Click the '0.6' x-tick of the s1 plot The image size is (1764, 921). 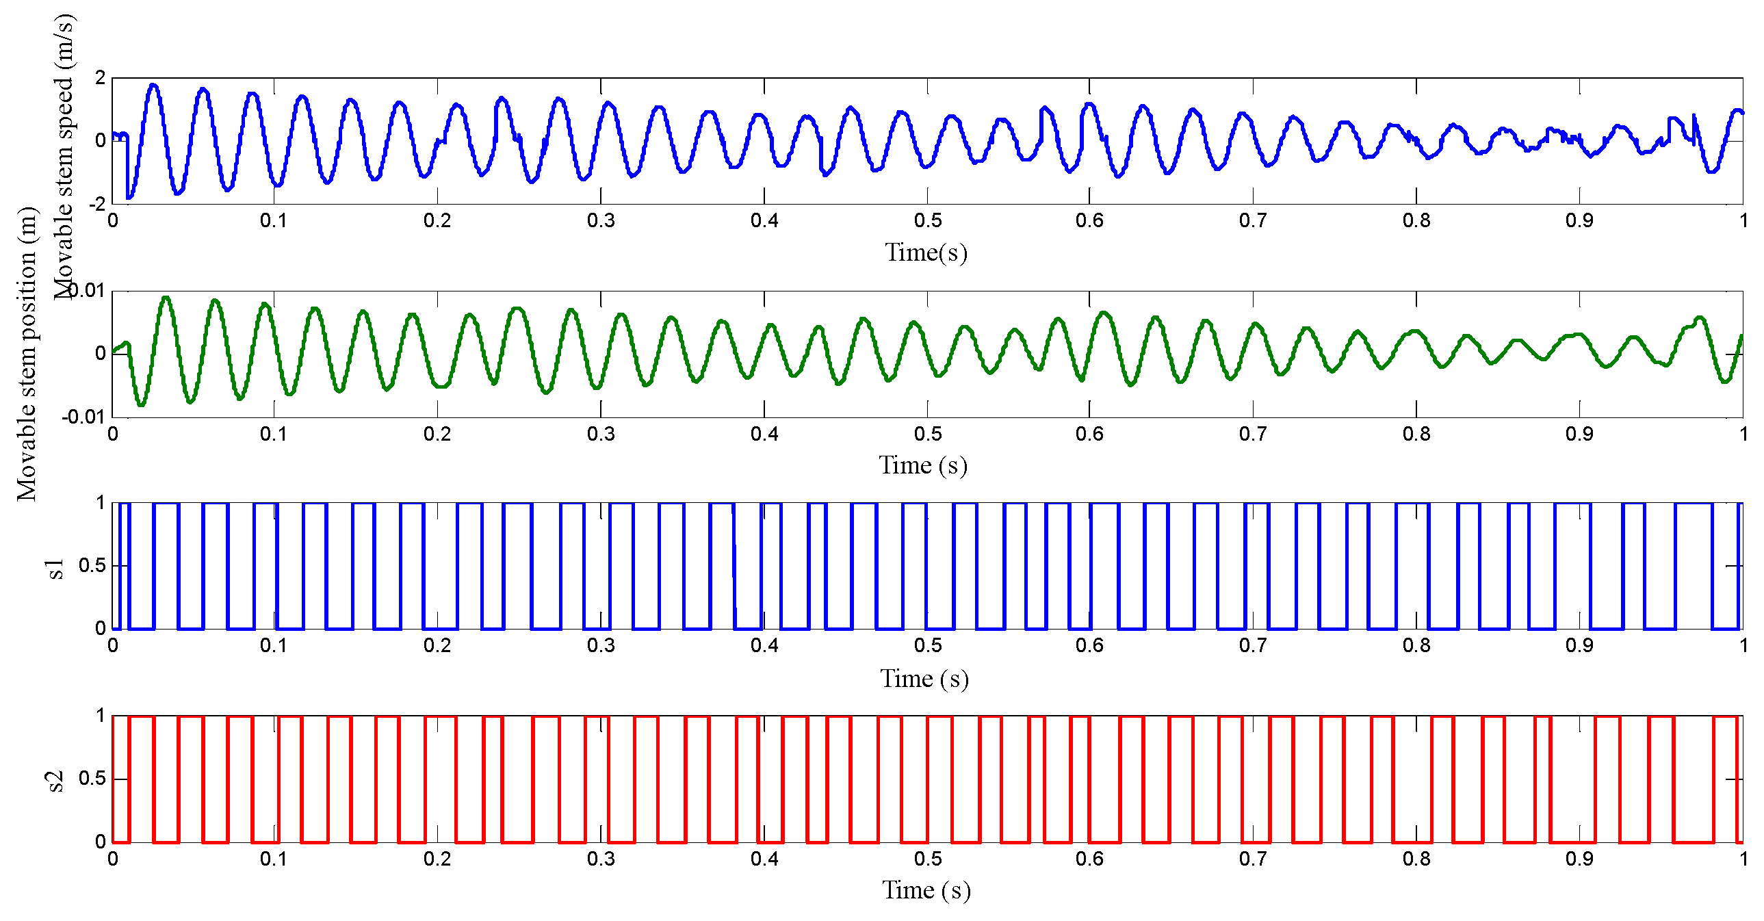point(1089,645)
